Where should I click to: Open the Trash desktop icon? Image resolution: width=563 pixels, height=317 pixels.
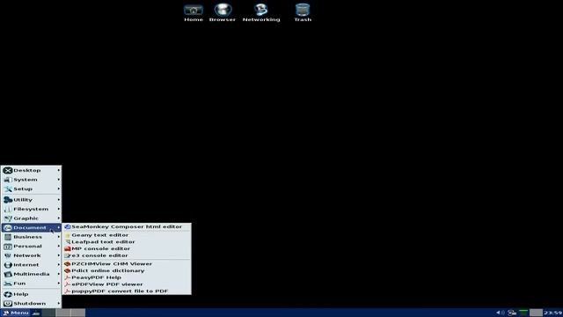point(303,13)
